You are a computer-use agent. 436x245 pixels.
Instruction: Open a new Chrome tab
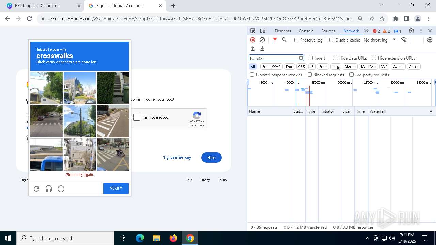(173, 6)
